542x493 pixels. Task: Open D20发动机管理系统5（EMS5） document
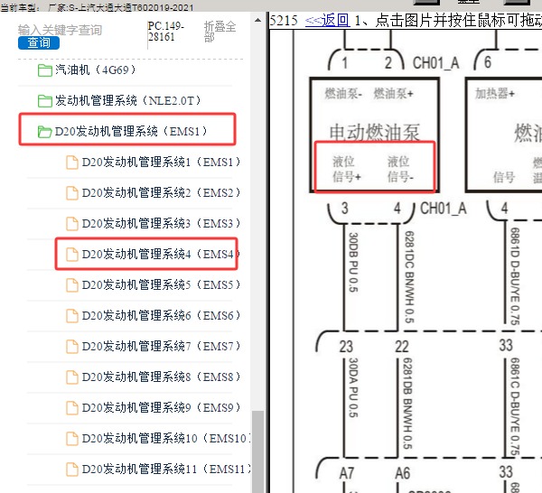(x=161, y=284)
